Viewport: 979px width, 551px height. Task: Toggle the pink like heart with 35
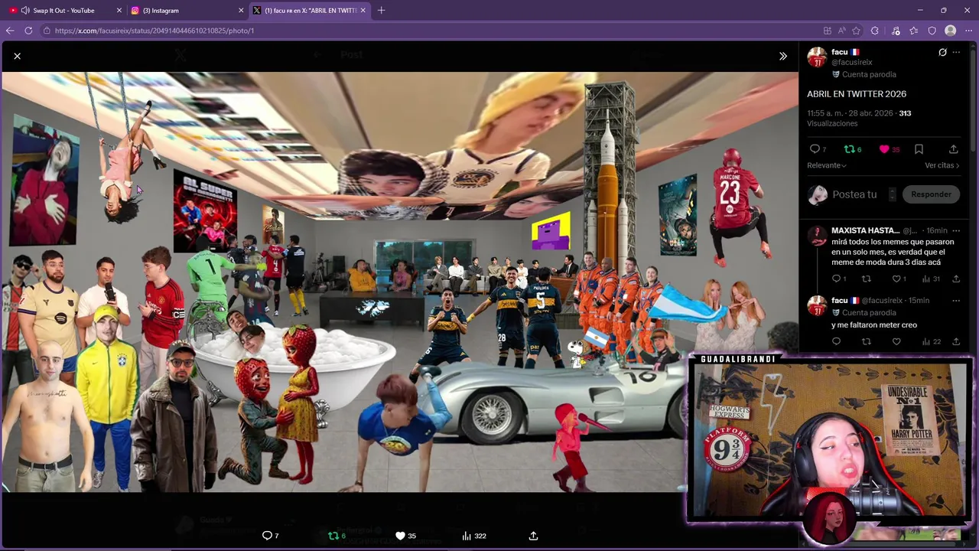pyautogui.click(x=884, y=149)
